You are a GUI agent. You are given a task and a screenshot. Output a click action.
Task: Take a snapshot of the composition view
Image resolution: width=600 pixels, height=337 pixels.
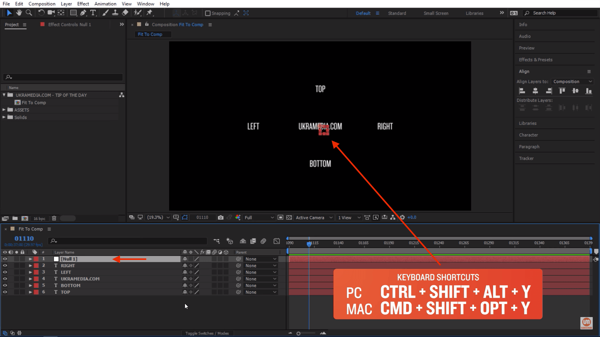point(221,217)
